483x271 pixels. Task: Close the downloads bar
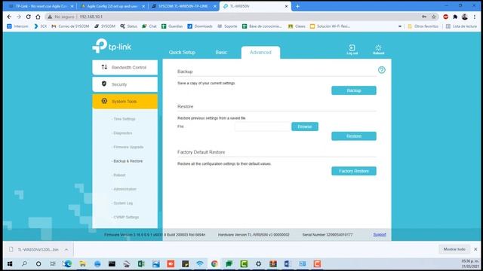coord(475,249)
